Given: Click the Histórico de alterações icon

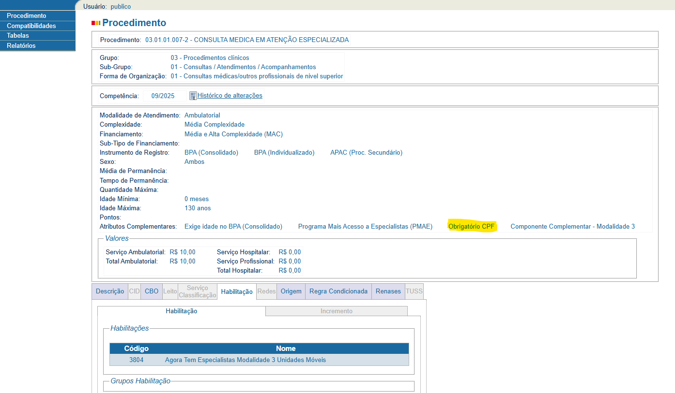Looking at the screenshot, I should (x=193, y=96).
